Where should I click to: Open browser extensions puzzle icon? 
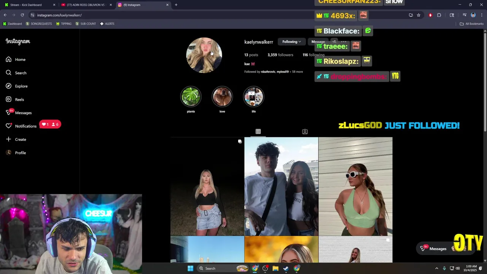click(x=439, y=15)
